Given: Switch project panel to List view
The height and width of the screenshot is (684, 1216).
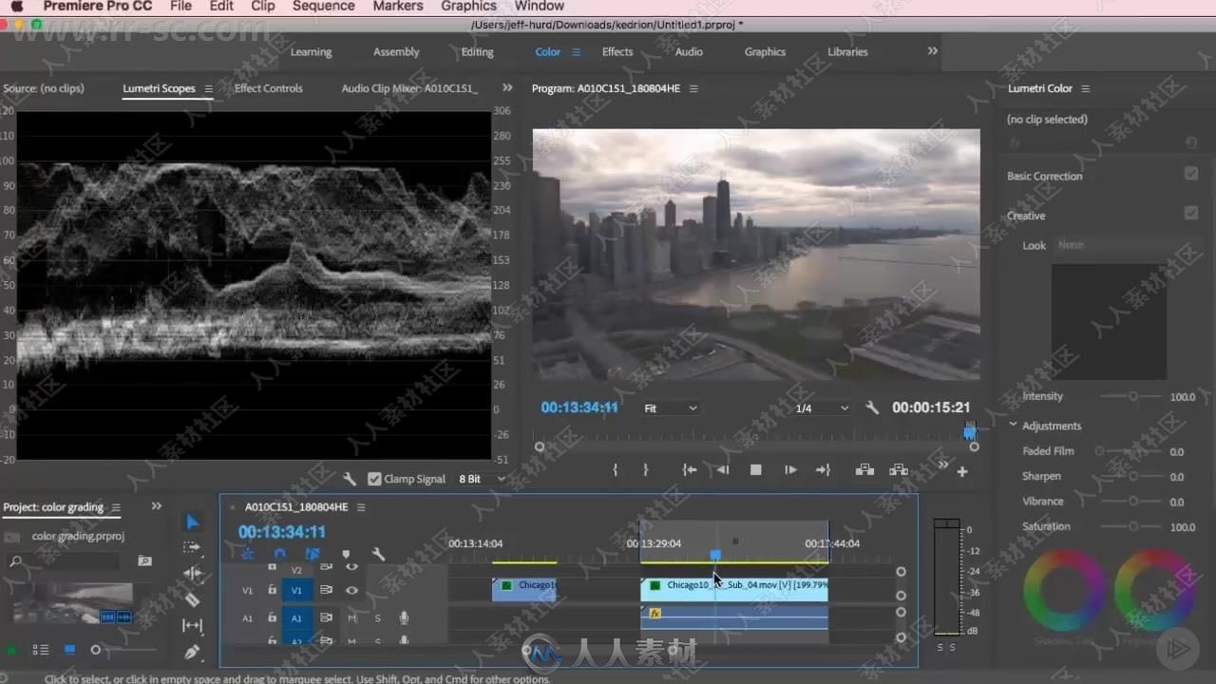Looking at the screenshot, I should (41, 650).
